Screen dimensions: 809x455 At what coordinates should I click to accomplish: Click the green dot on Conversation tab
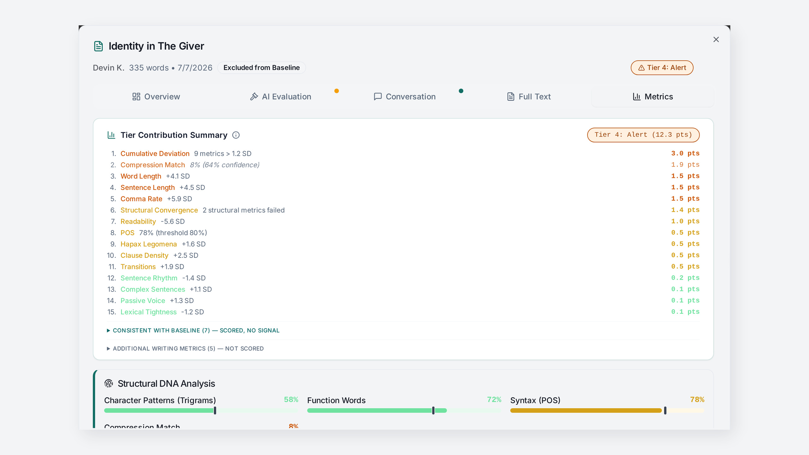pyautogui.click(x=461, y=91)
